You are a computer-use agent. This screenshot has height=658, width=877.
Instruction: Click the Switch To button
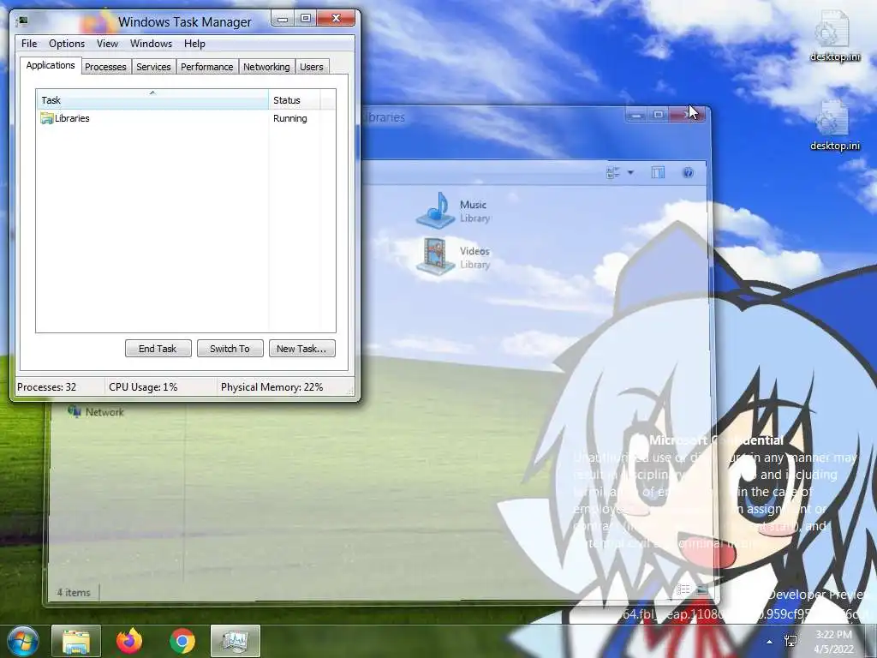230,349
